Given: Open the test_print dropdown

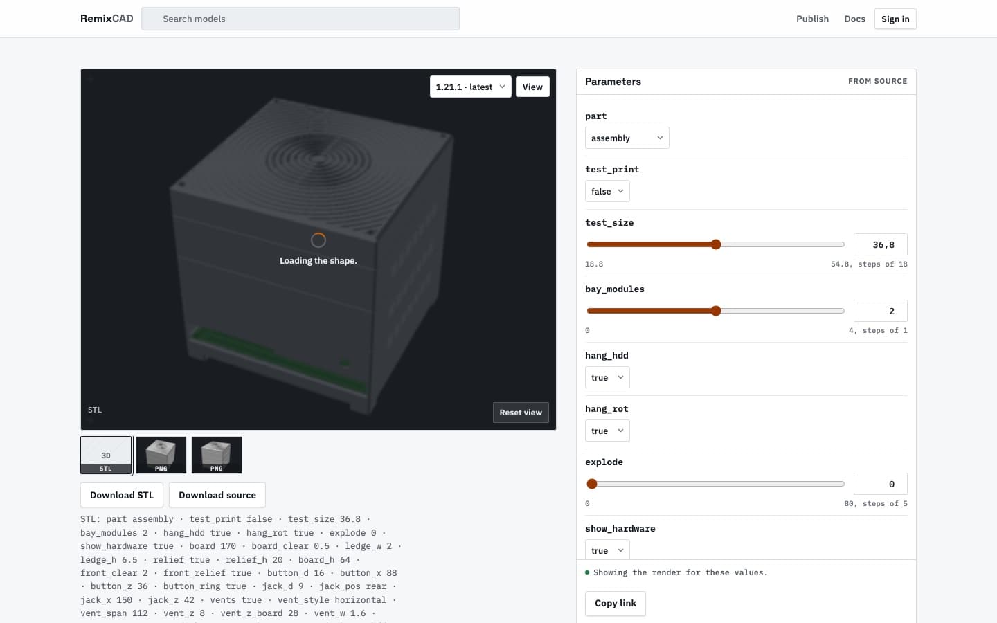Looking at the screenshot, I should click(x=607, y=191).
